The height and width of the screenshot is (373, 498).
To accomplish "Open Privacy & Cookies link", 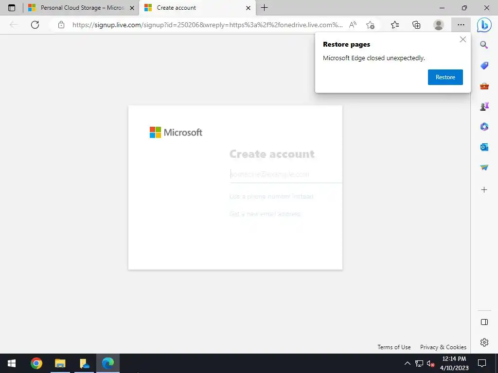I will click(x=443, y=347).
